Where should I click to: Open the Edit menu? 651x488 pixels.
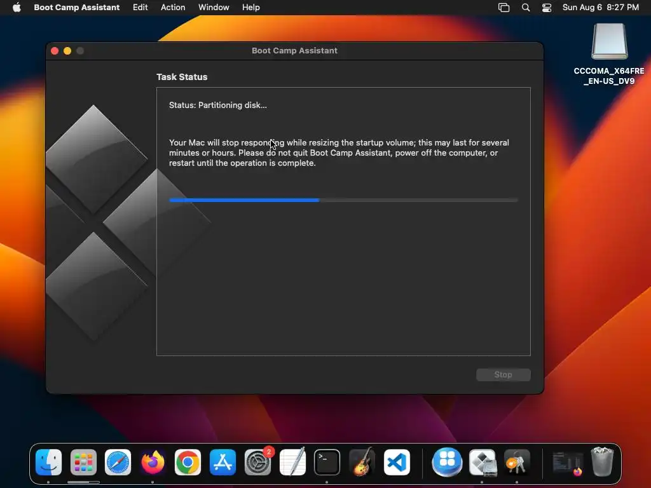click(x=140, y=8)
